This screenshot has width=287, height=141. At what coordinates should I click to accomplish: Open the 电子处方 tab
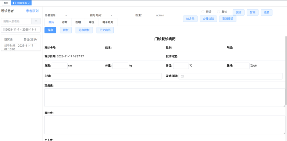click(x=107, y=22)
